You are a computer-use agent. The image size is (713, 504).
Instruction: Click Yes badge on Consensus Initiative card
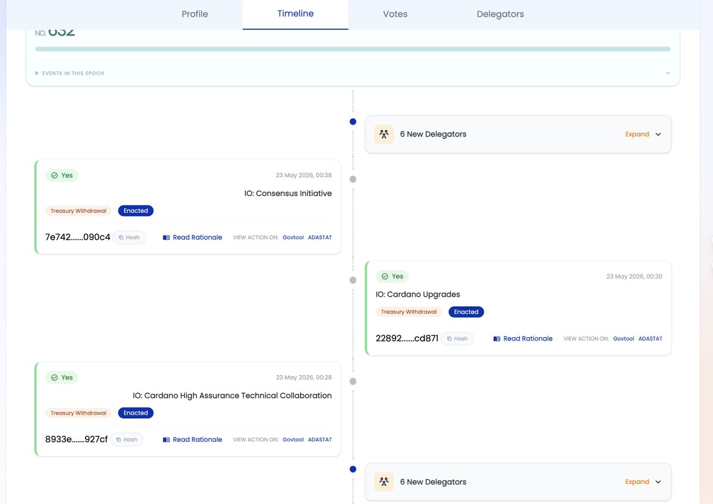pyautogui.click(x=62, y=175)
